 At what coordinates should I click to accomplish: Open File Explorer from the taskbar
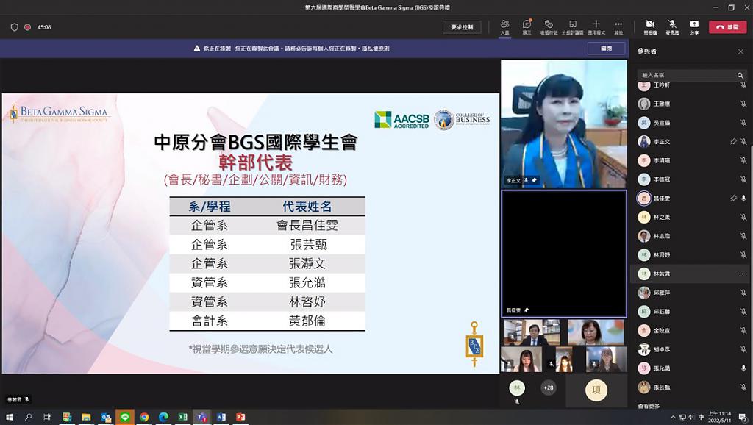click(x=87, y=417)
